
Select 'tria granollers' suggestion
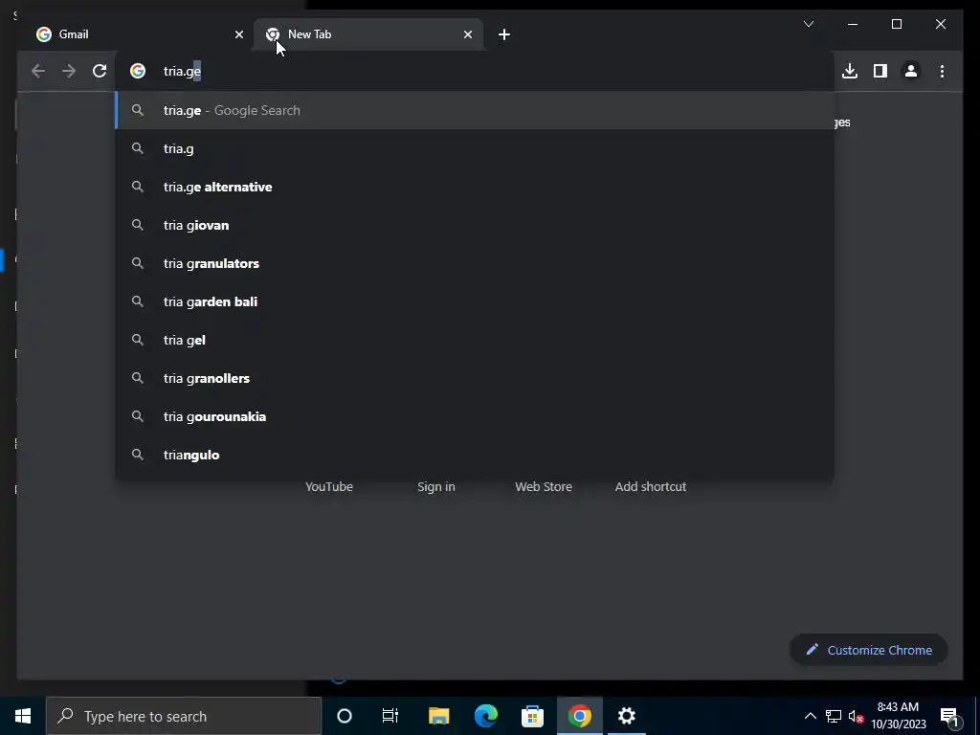475,378
